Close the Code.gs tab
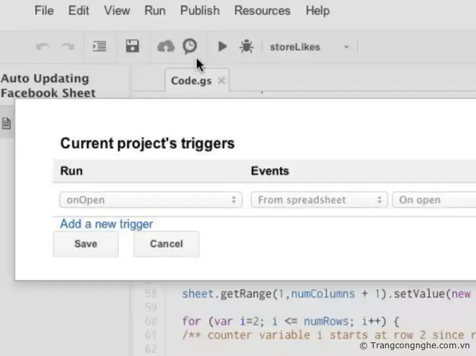 pyautogui.click(x=221, y=81)
